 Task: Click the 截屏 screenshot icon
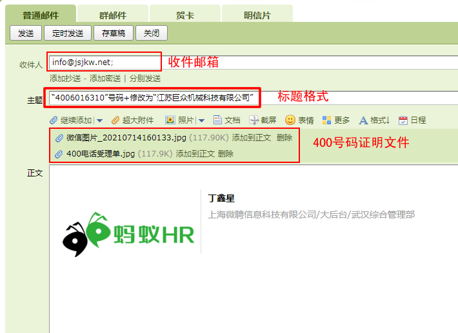pyautogui.click(x=254, y=120)
